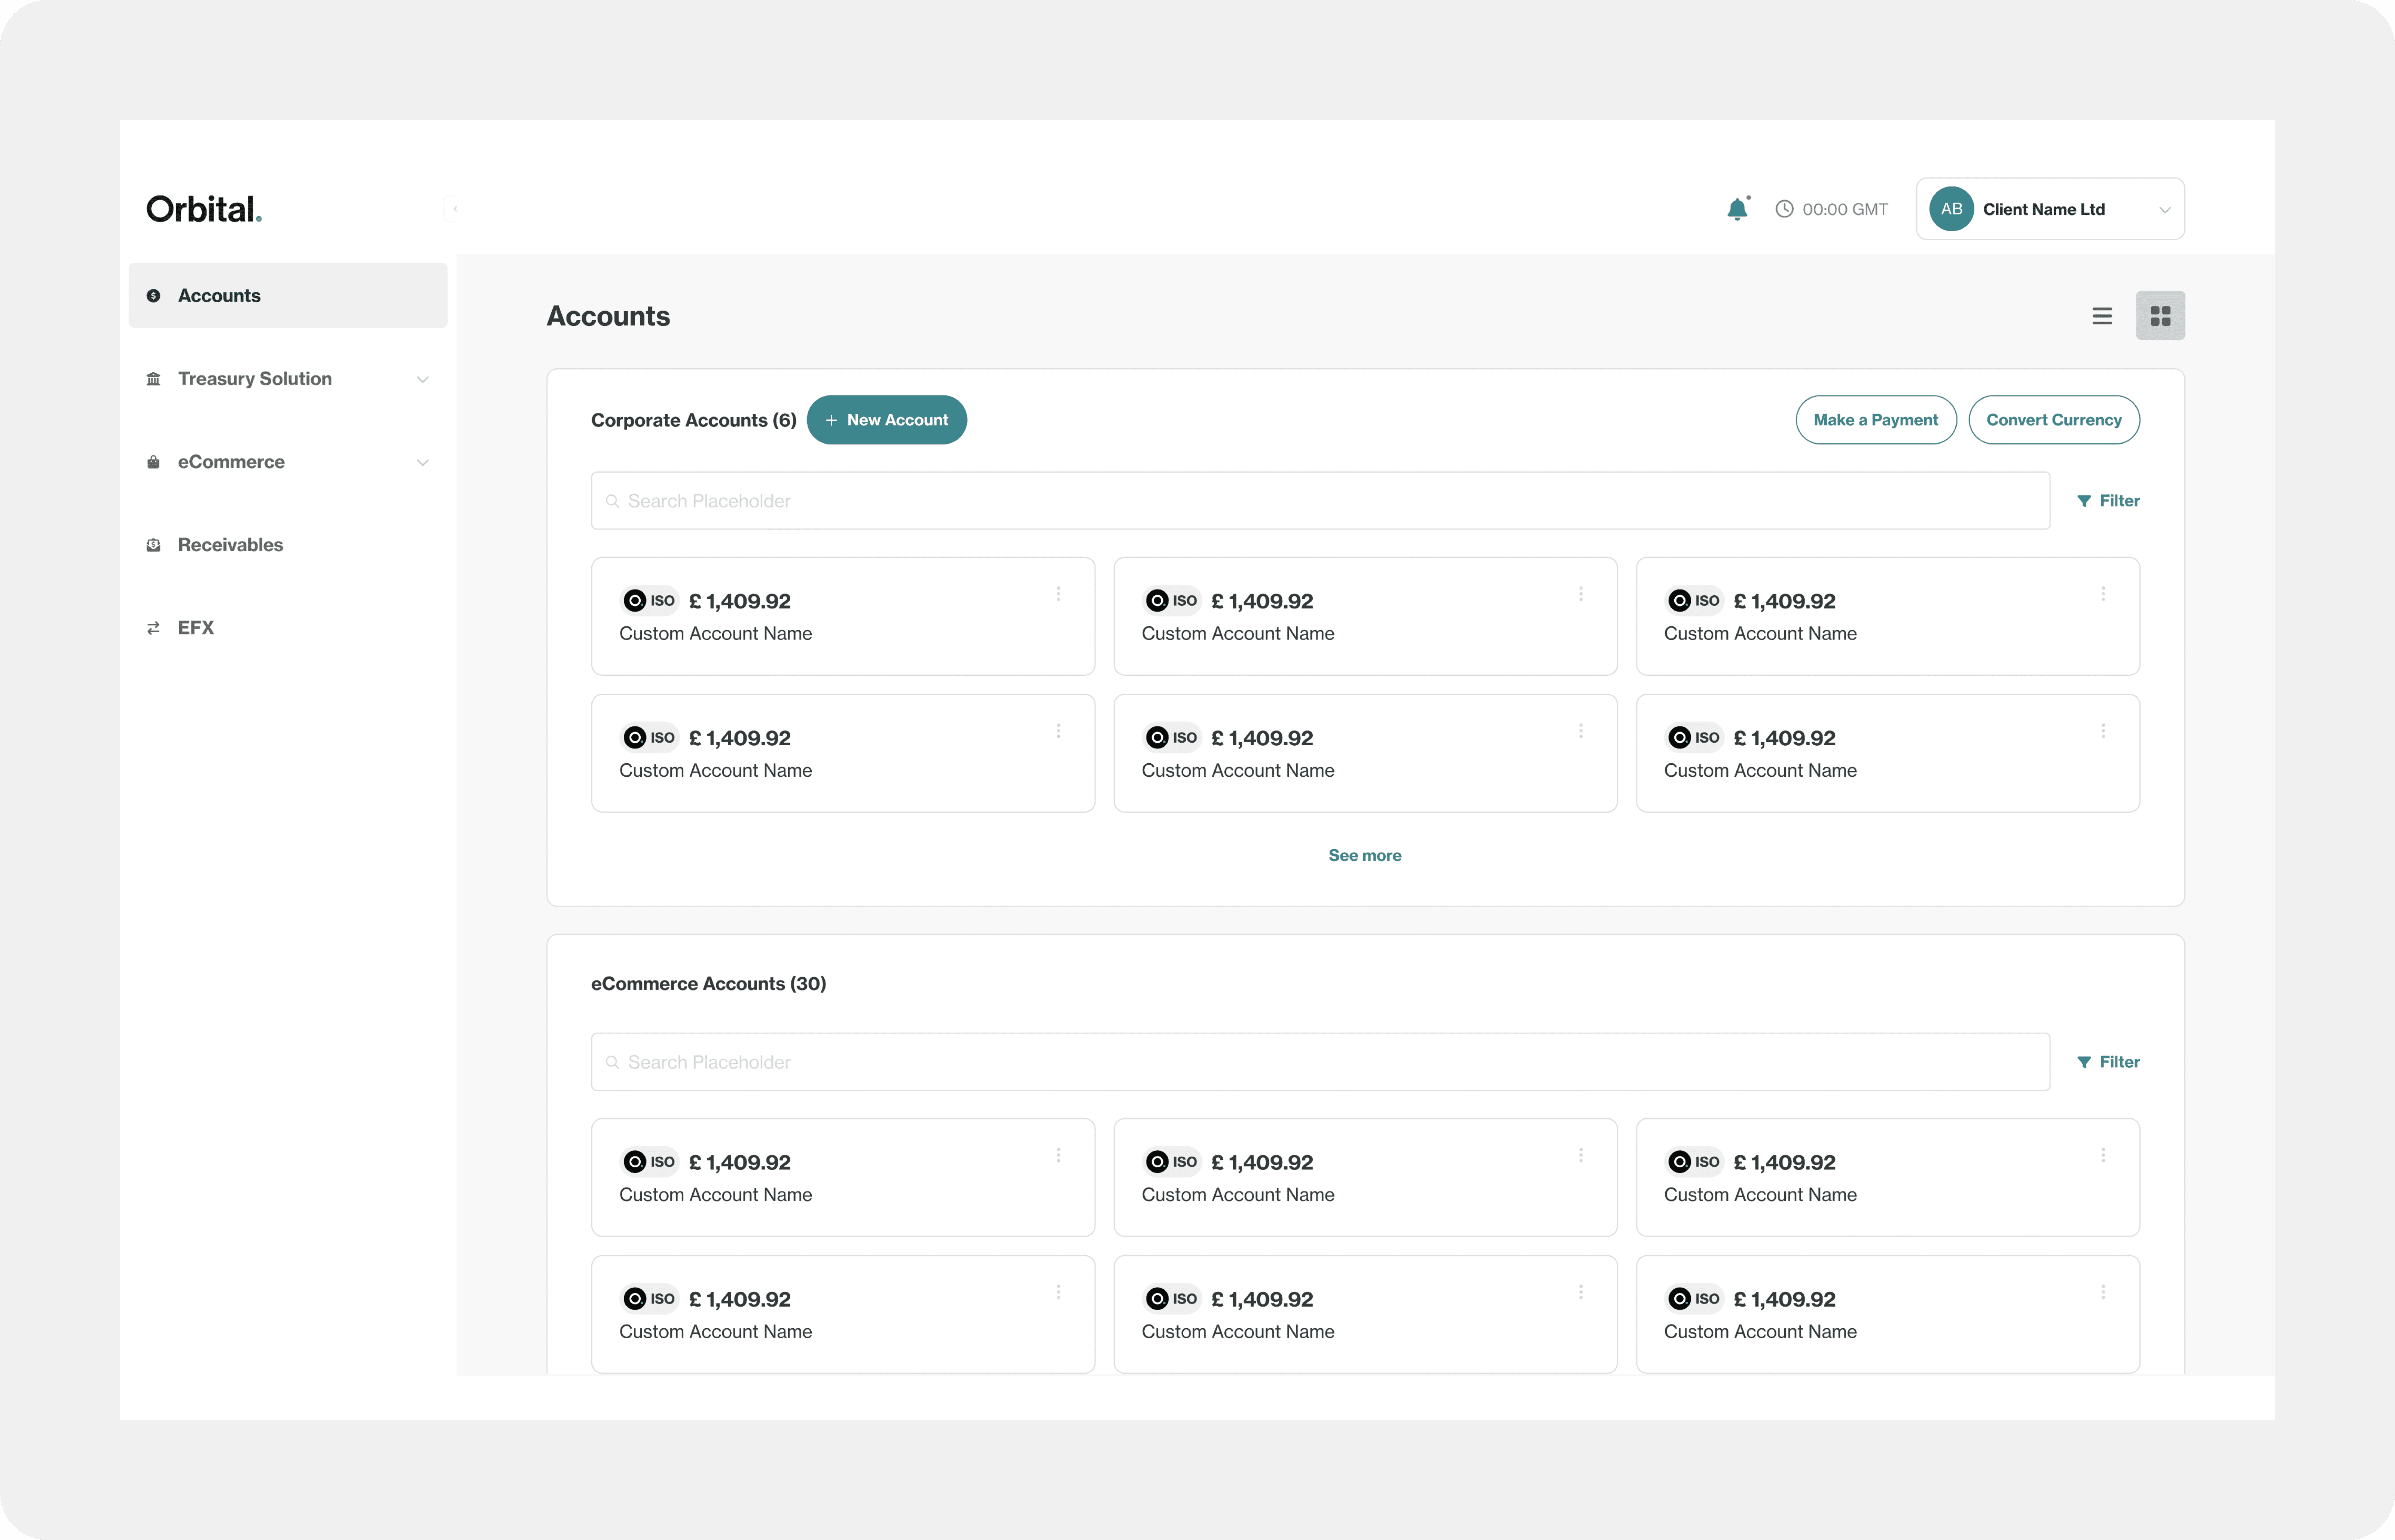Image resolution: width=2395 pixels, height=1540 pixels.
Task: Open the Client Name Ltd dropdown
Action: [x=2164, y=210]
